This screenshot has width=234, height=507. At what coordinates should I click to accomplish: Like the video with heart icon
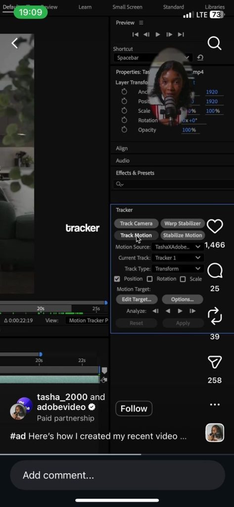[x=215, y=226]
